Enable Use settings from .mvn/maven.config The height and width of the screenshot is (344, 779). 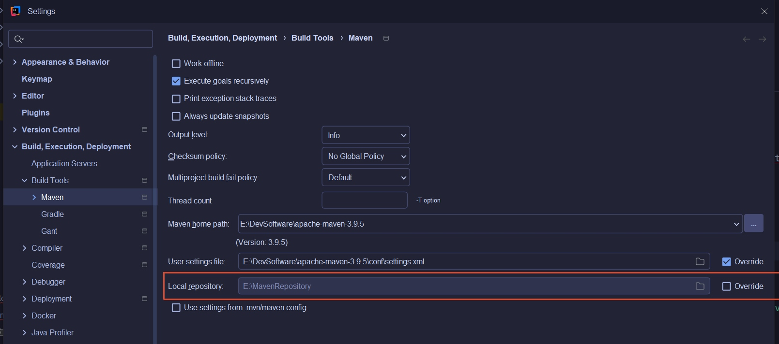pos(176,308)
